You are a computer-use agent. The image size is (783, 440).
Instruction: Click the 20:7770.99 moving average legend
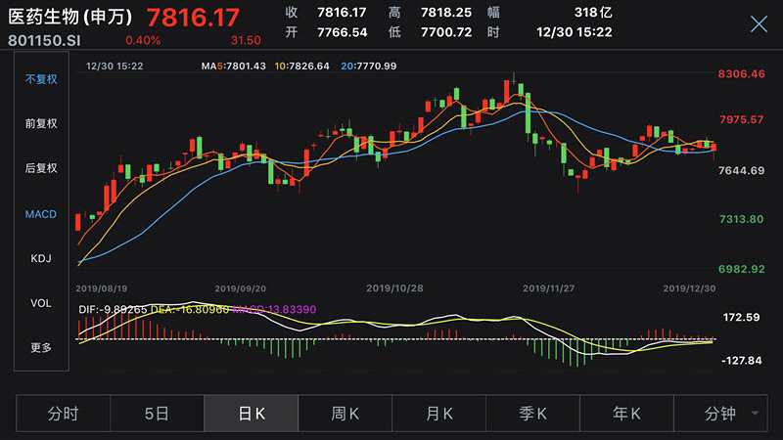[x=369, y=66]
